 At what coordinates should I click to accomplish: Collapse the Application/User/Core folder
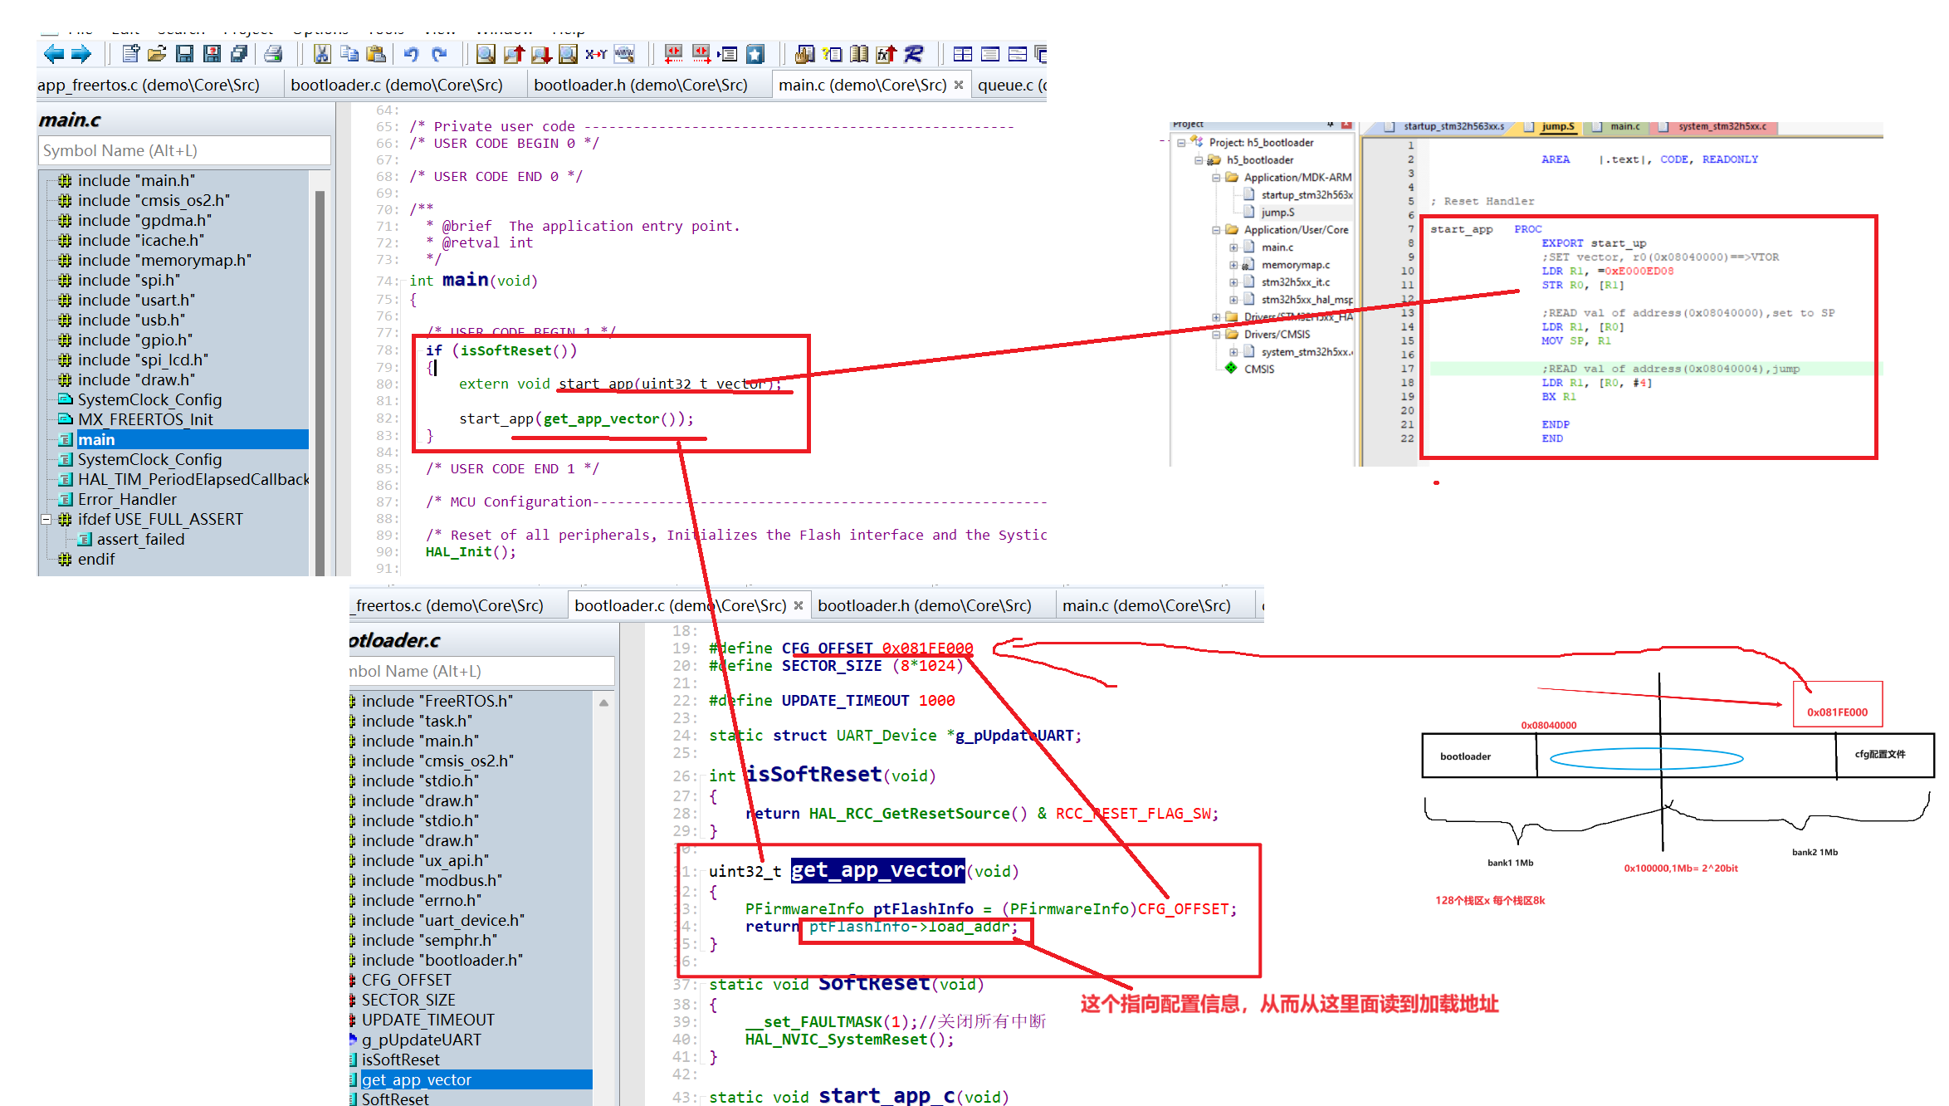pyautogui.click(x=1216, y=230)
